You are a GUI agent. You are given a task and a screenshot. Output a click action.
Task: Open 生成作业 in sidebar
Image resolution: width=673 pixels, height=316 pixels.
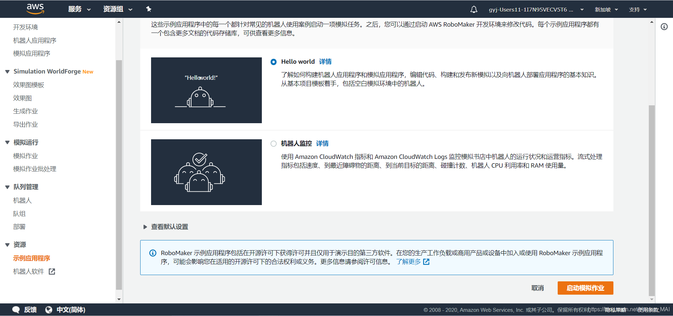click(x=26, y=111)
